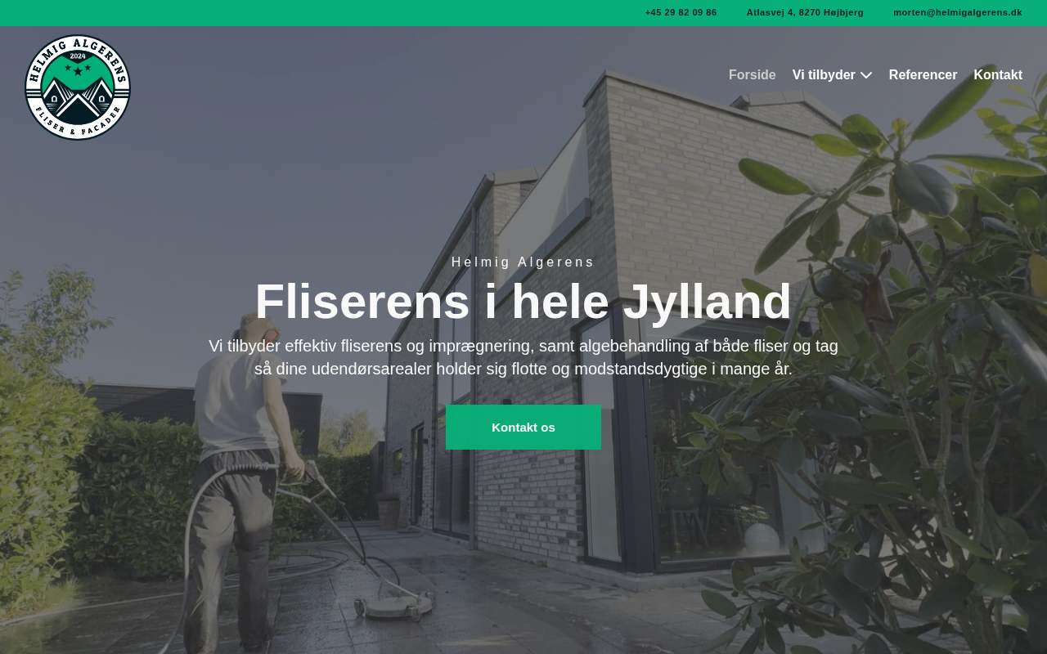1047x654 pixels.
Task: Click empty space in the green top contact bar
Action: tap(327, 12)
